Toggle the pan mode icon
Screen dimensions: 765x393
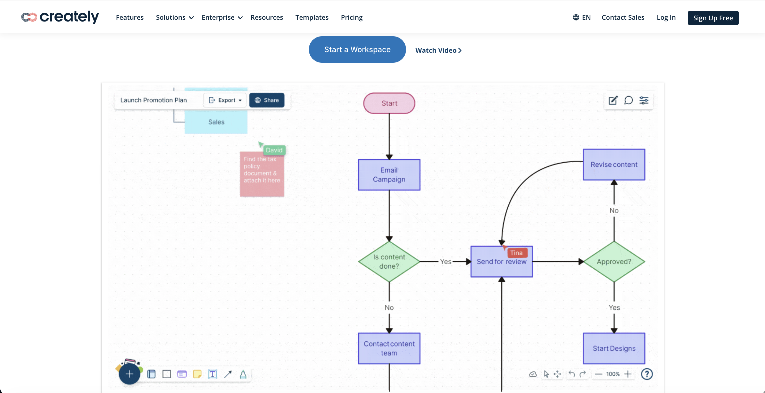point(557,374)
